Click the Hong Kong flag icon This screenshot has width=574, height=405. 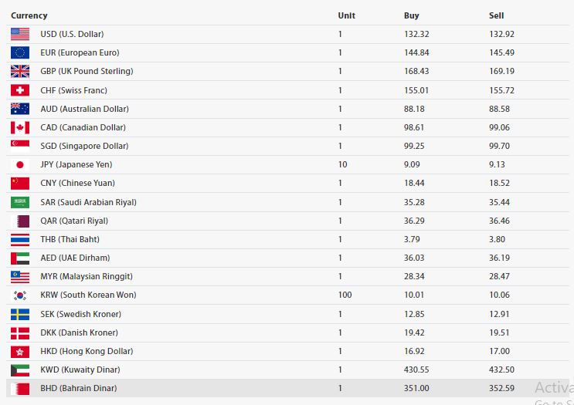20,351
